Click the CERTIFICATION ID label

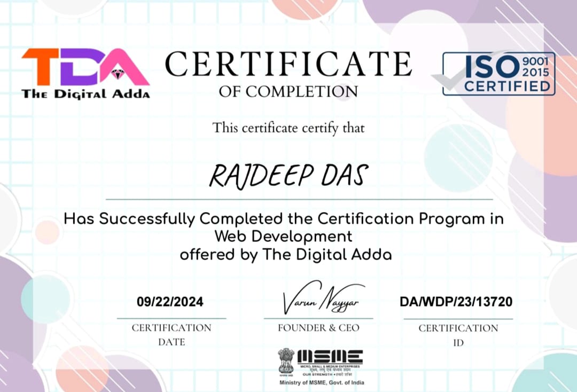(x=458, y=335)
